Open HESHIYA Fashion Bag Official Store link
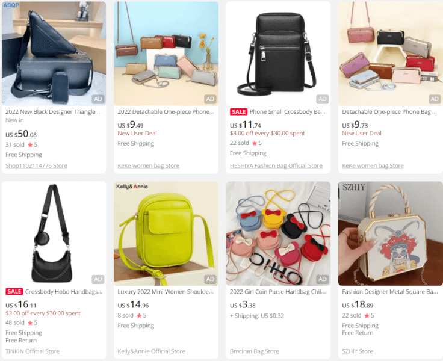Screen dimensions: 443x361 276,166
